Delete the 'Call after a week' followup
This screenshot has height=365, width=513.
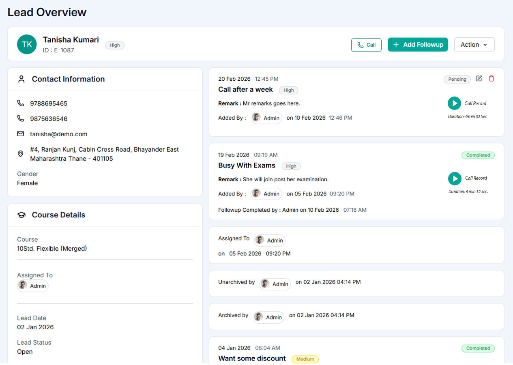492,79
